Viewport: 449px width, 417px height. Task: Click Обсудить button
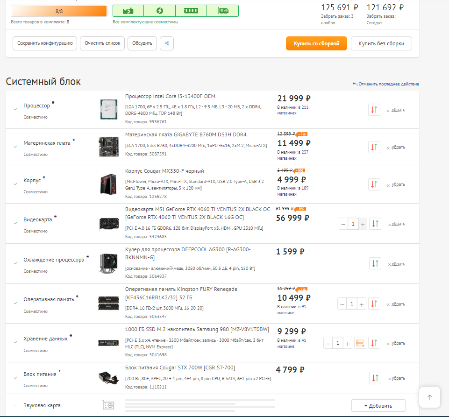142,43
